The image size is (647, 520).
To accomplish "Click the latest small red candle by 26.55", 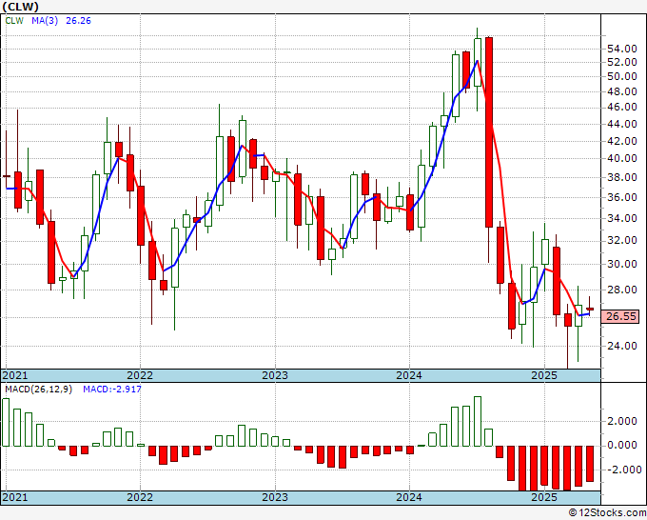I will point(590,309).
